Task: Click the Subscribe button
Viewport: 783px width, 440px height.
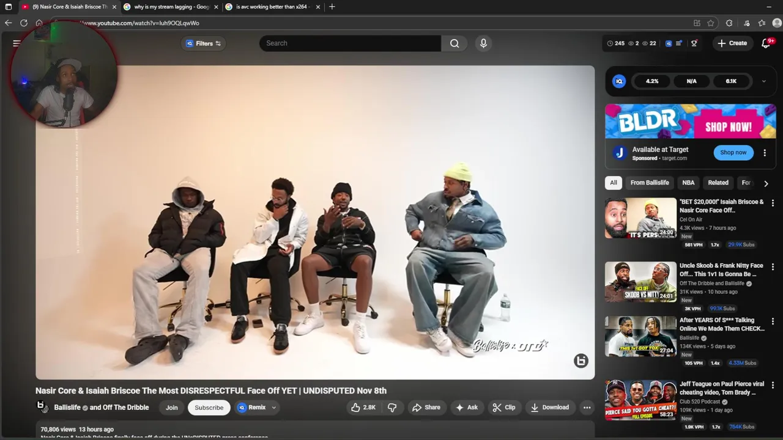Action: (x=209, y=408)
